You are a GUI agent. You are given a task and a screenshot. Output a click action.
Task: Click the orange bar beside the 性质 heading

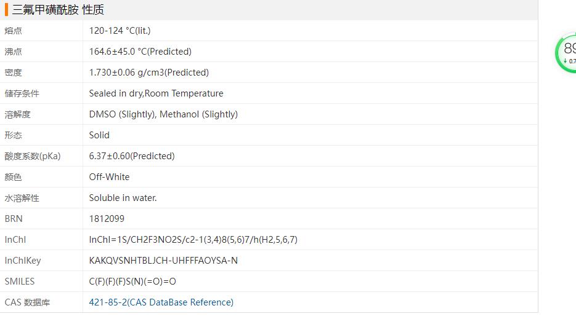click(x=6, y=10)
